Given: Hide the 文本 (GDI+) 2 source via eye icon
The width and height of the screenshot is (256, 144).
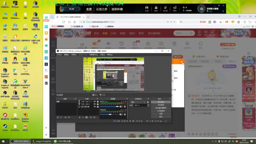Looking at the screenshot, I should pos(94,101).
